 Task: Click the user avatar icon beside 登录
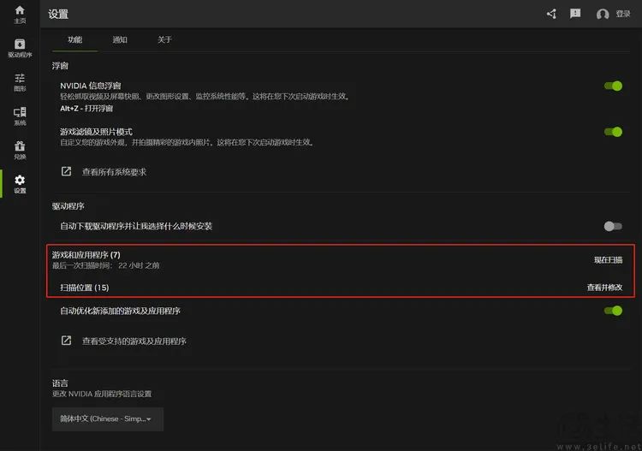(603, 15)
